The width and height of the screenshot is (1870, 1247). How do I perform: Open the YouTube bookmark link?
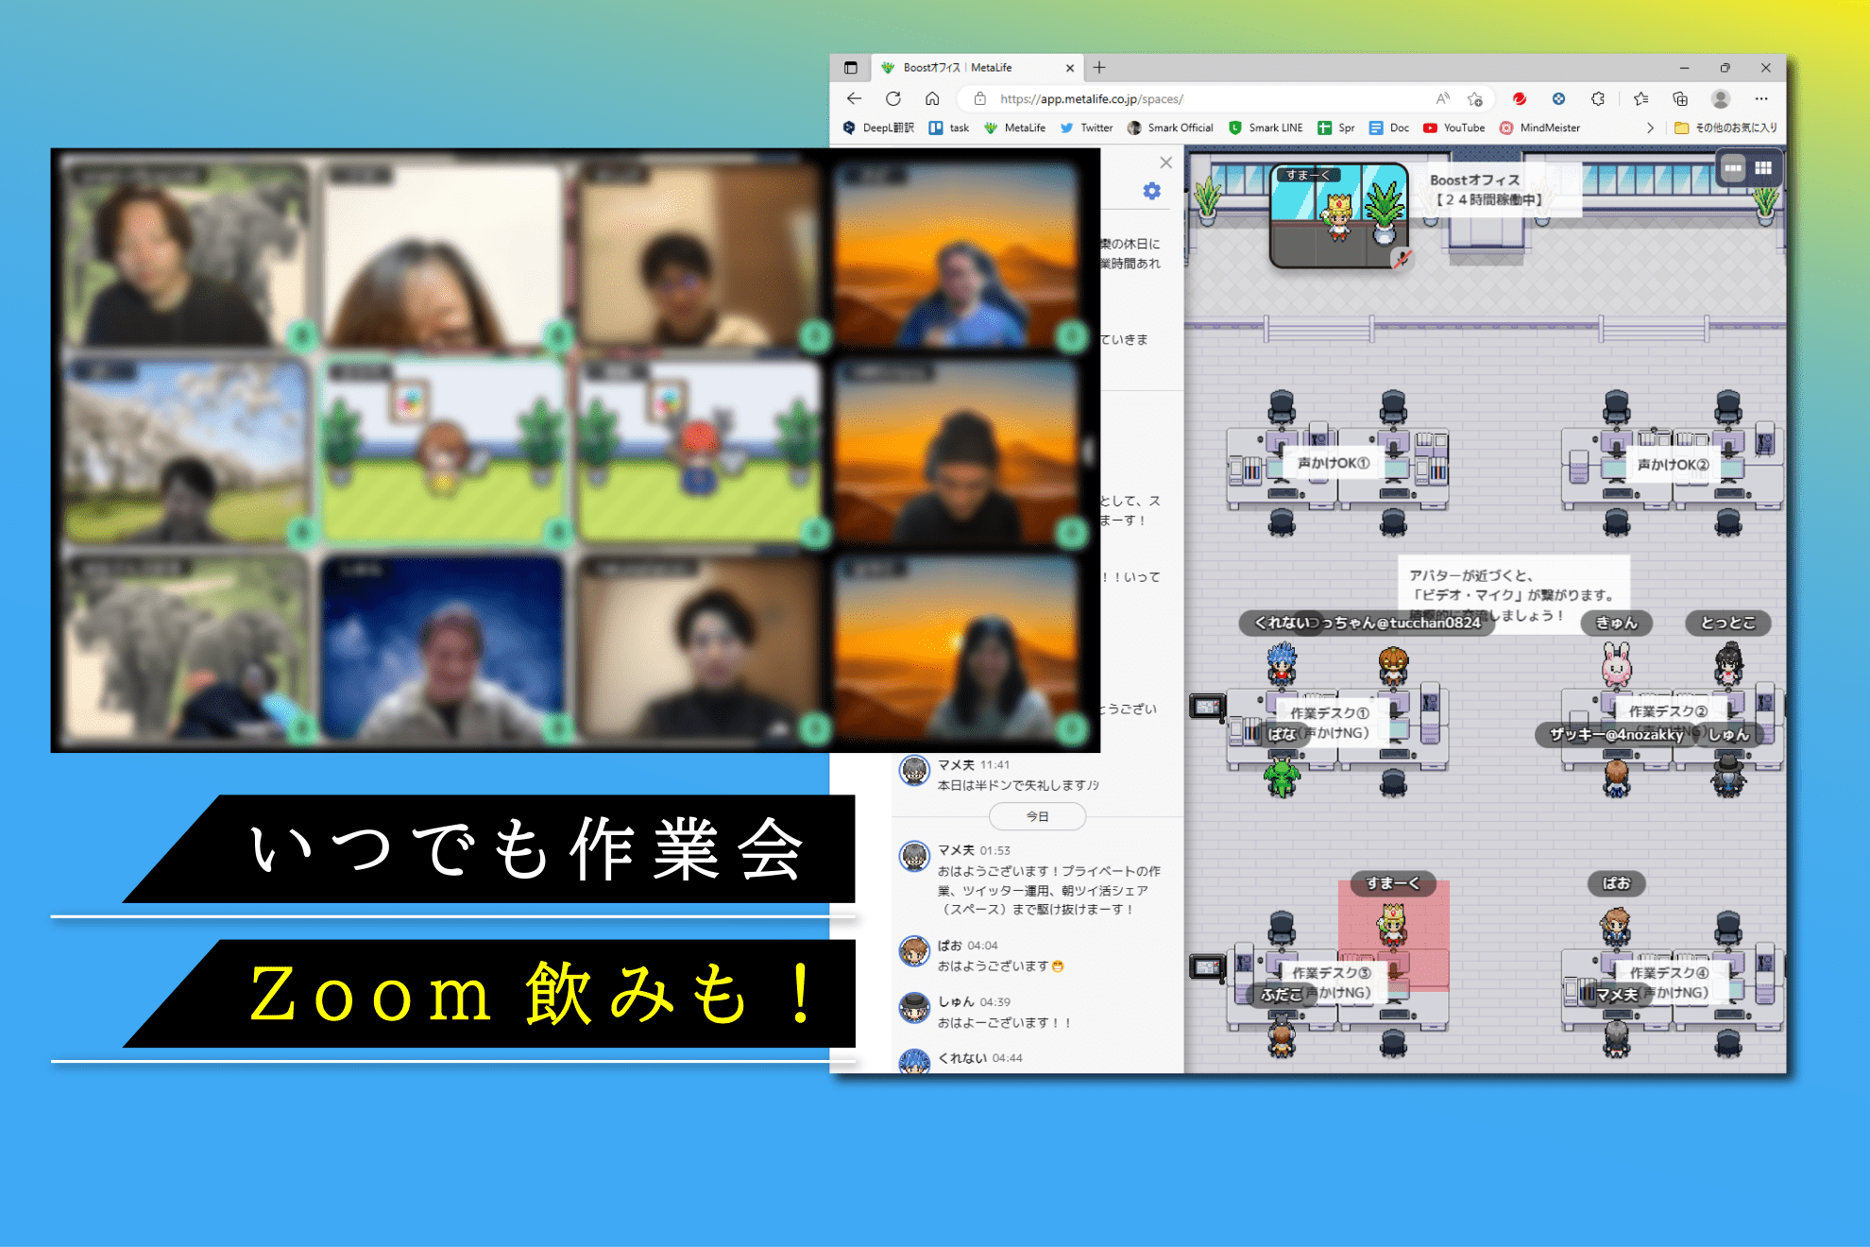[1454, 128]
